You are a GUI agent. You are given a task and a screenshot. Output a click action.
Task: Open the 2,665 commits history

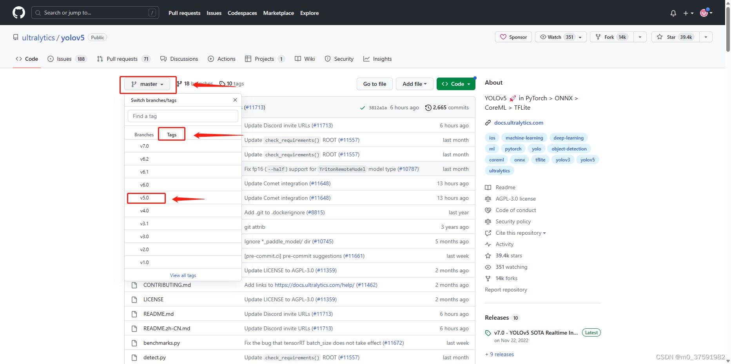pos(447,107)
